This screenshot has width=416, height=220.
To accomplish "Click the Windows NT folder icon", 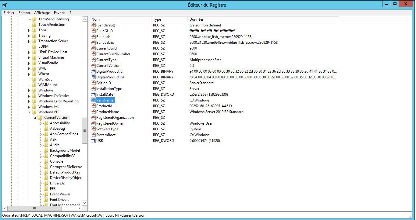I will pyautogui.click(x=34, y=112).
